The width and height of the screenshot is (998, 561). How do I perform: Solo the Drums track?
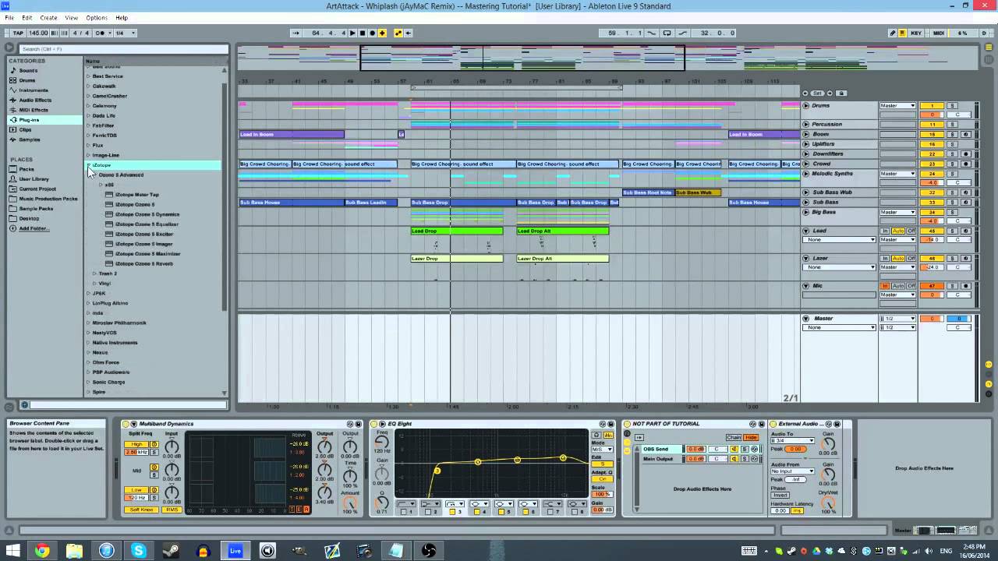click(952, 105)
